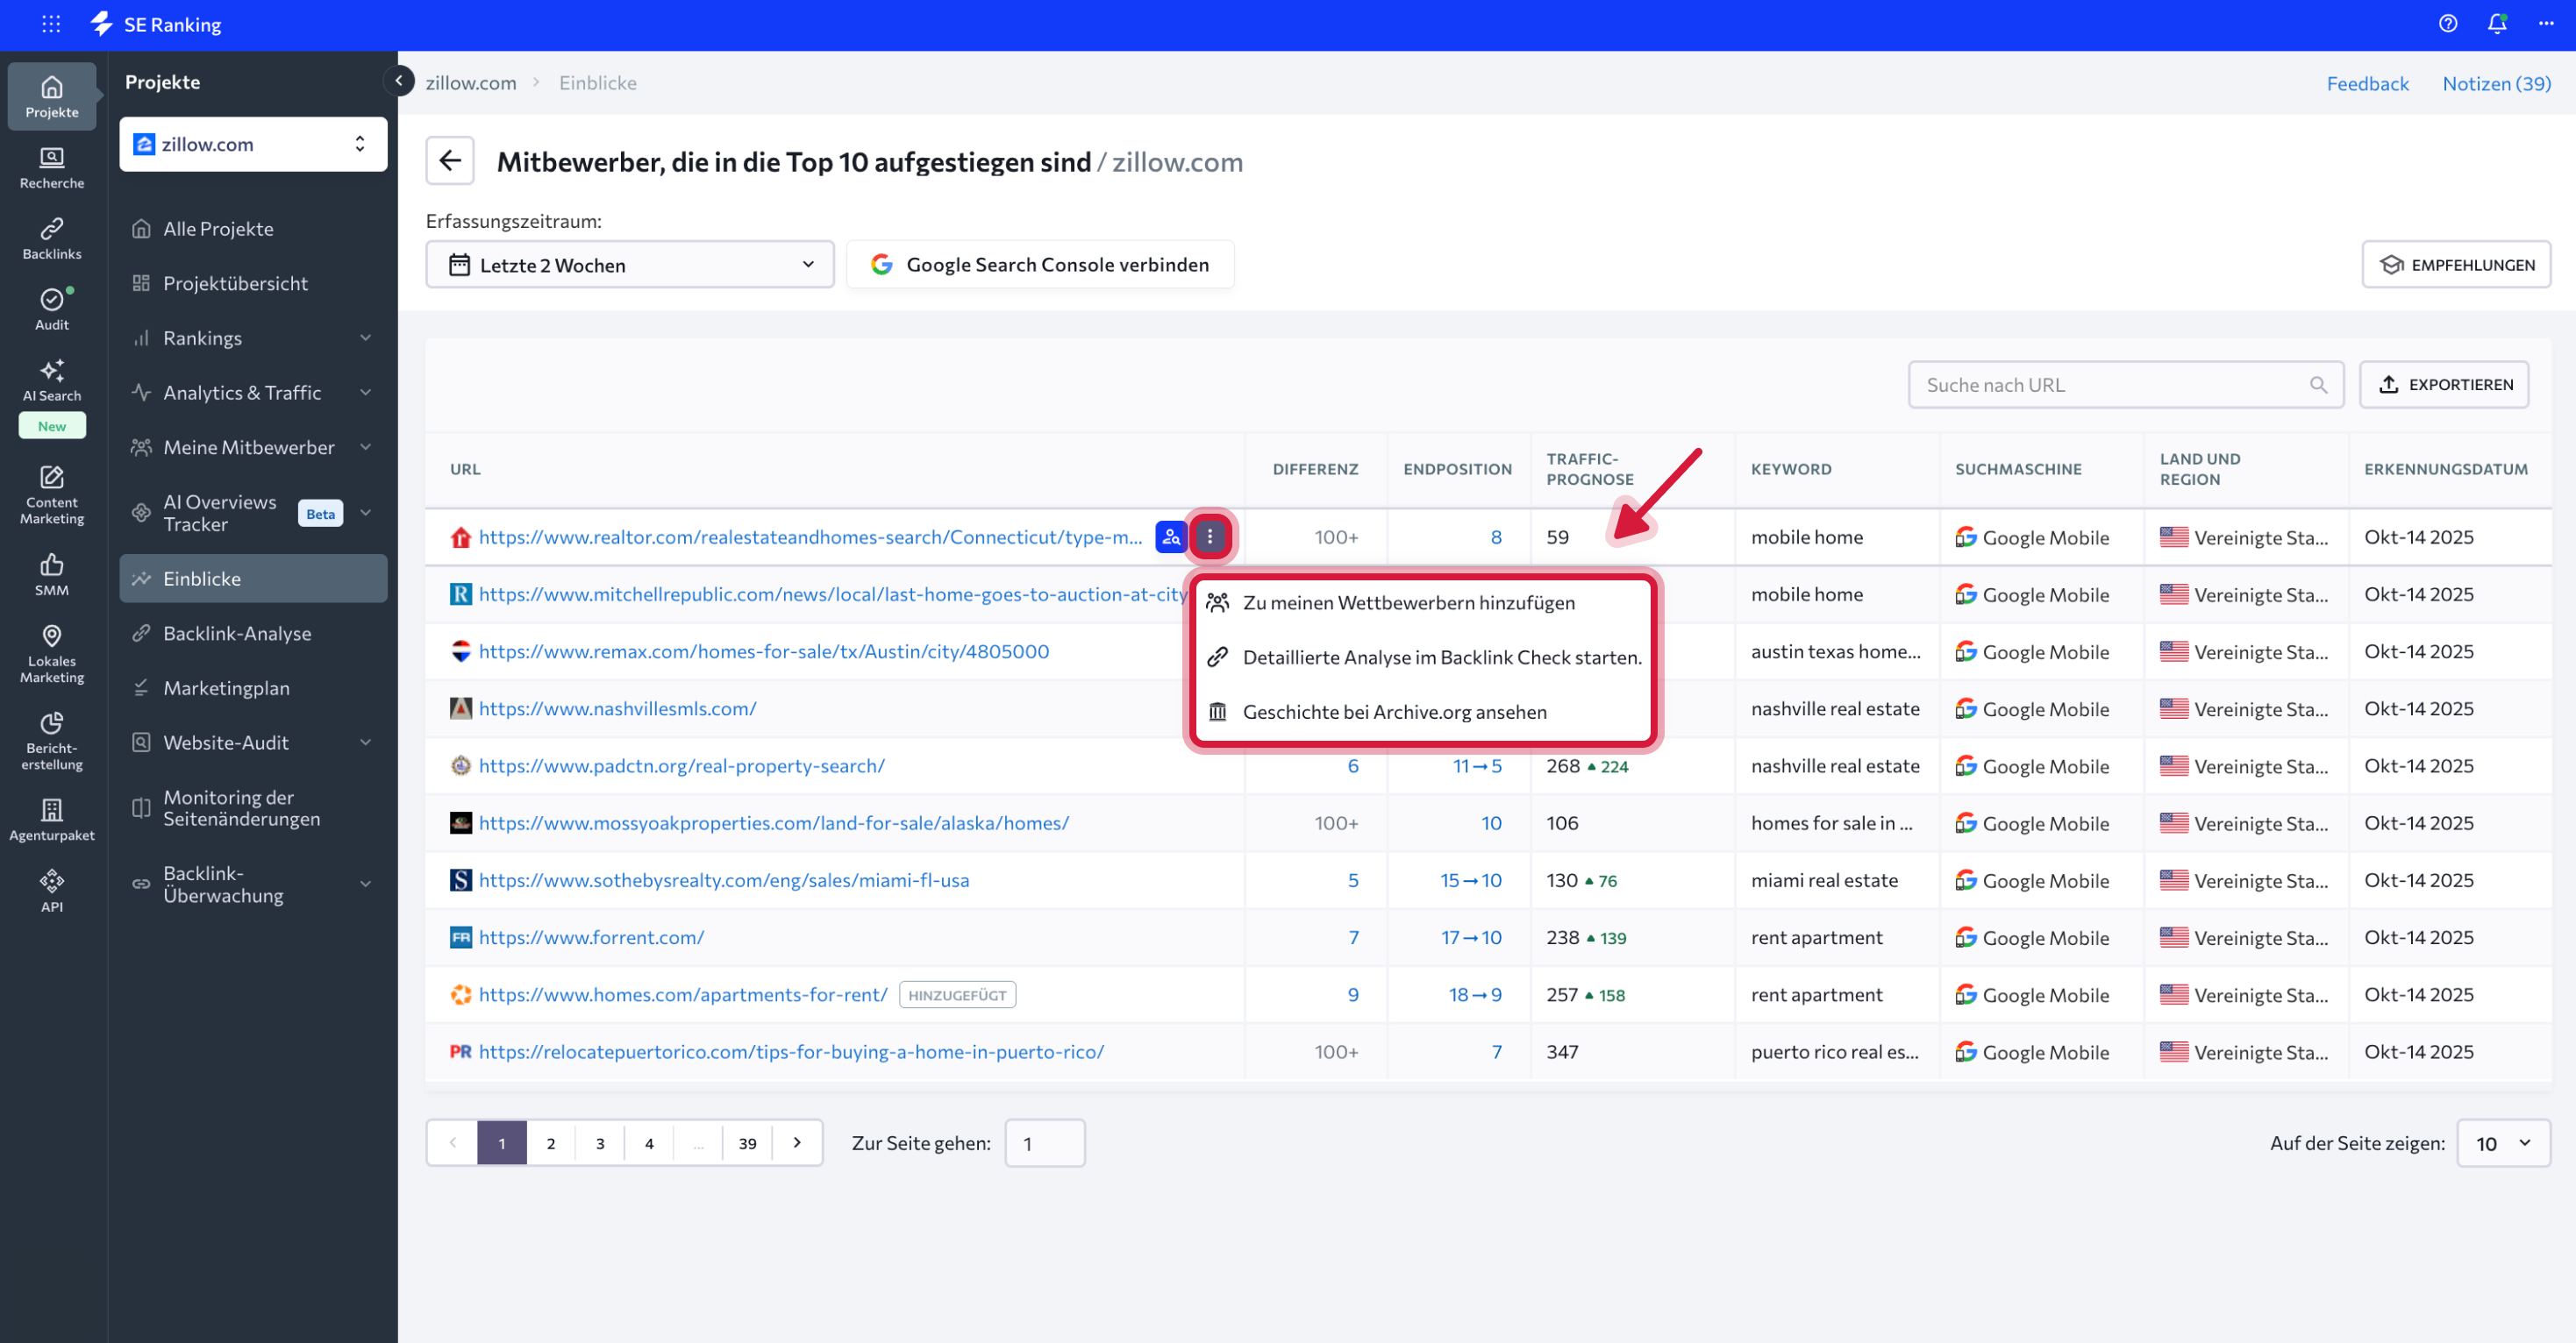The width and height of the screenshot is (2576, 1343).
Task: Open rows per page dropdown showing 10
Action: tap(2502, 1143)
